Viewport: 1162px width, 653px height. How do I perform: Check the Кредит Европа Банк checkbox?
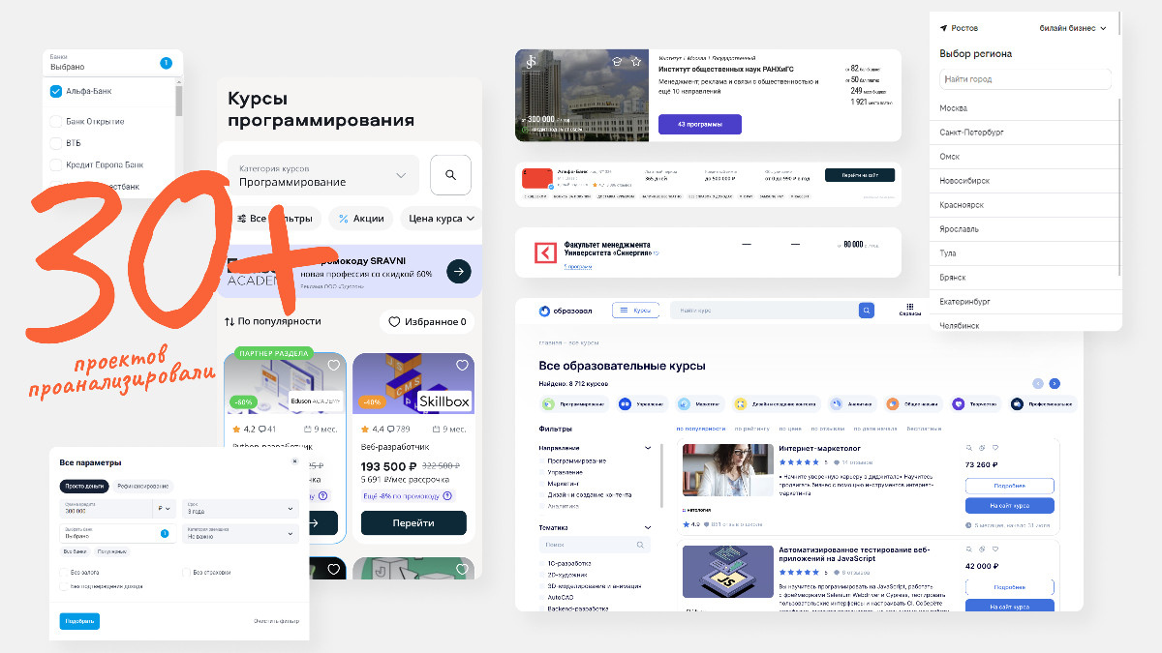(56, 164)
